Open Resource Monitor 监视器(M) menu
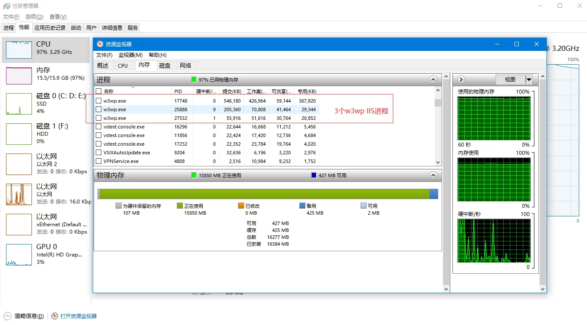This screenshot has height=325, width=587. [130, 55]
